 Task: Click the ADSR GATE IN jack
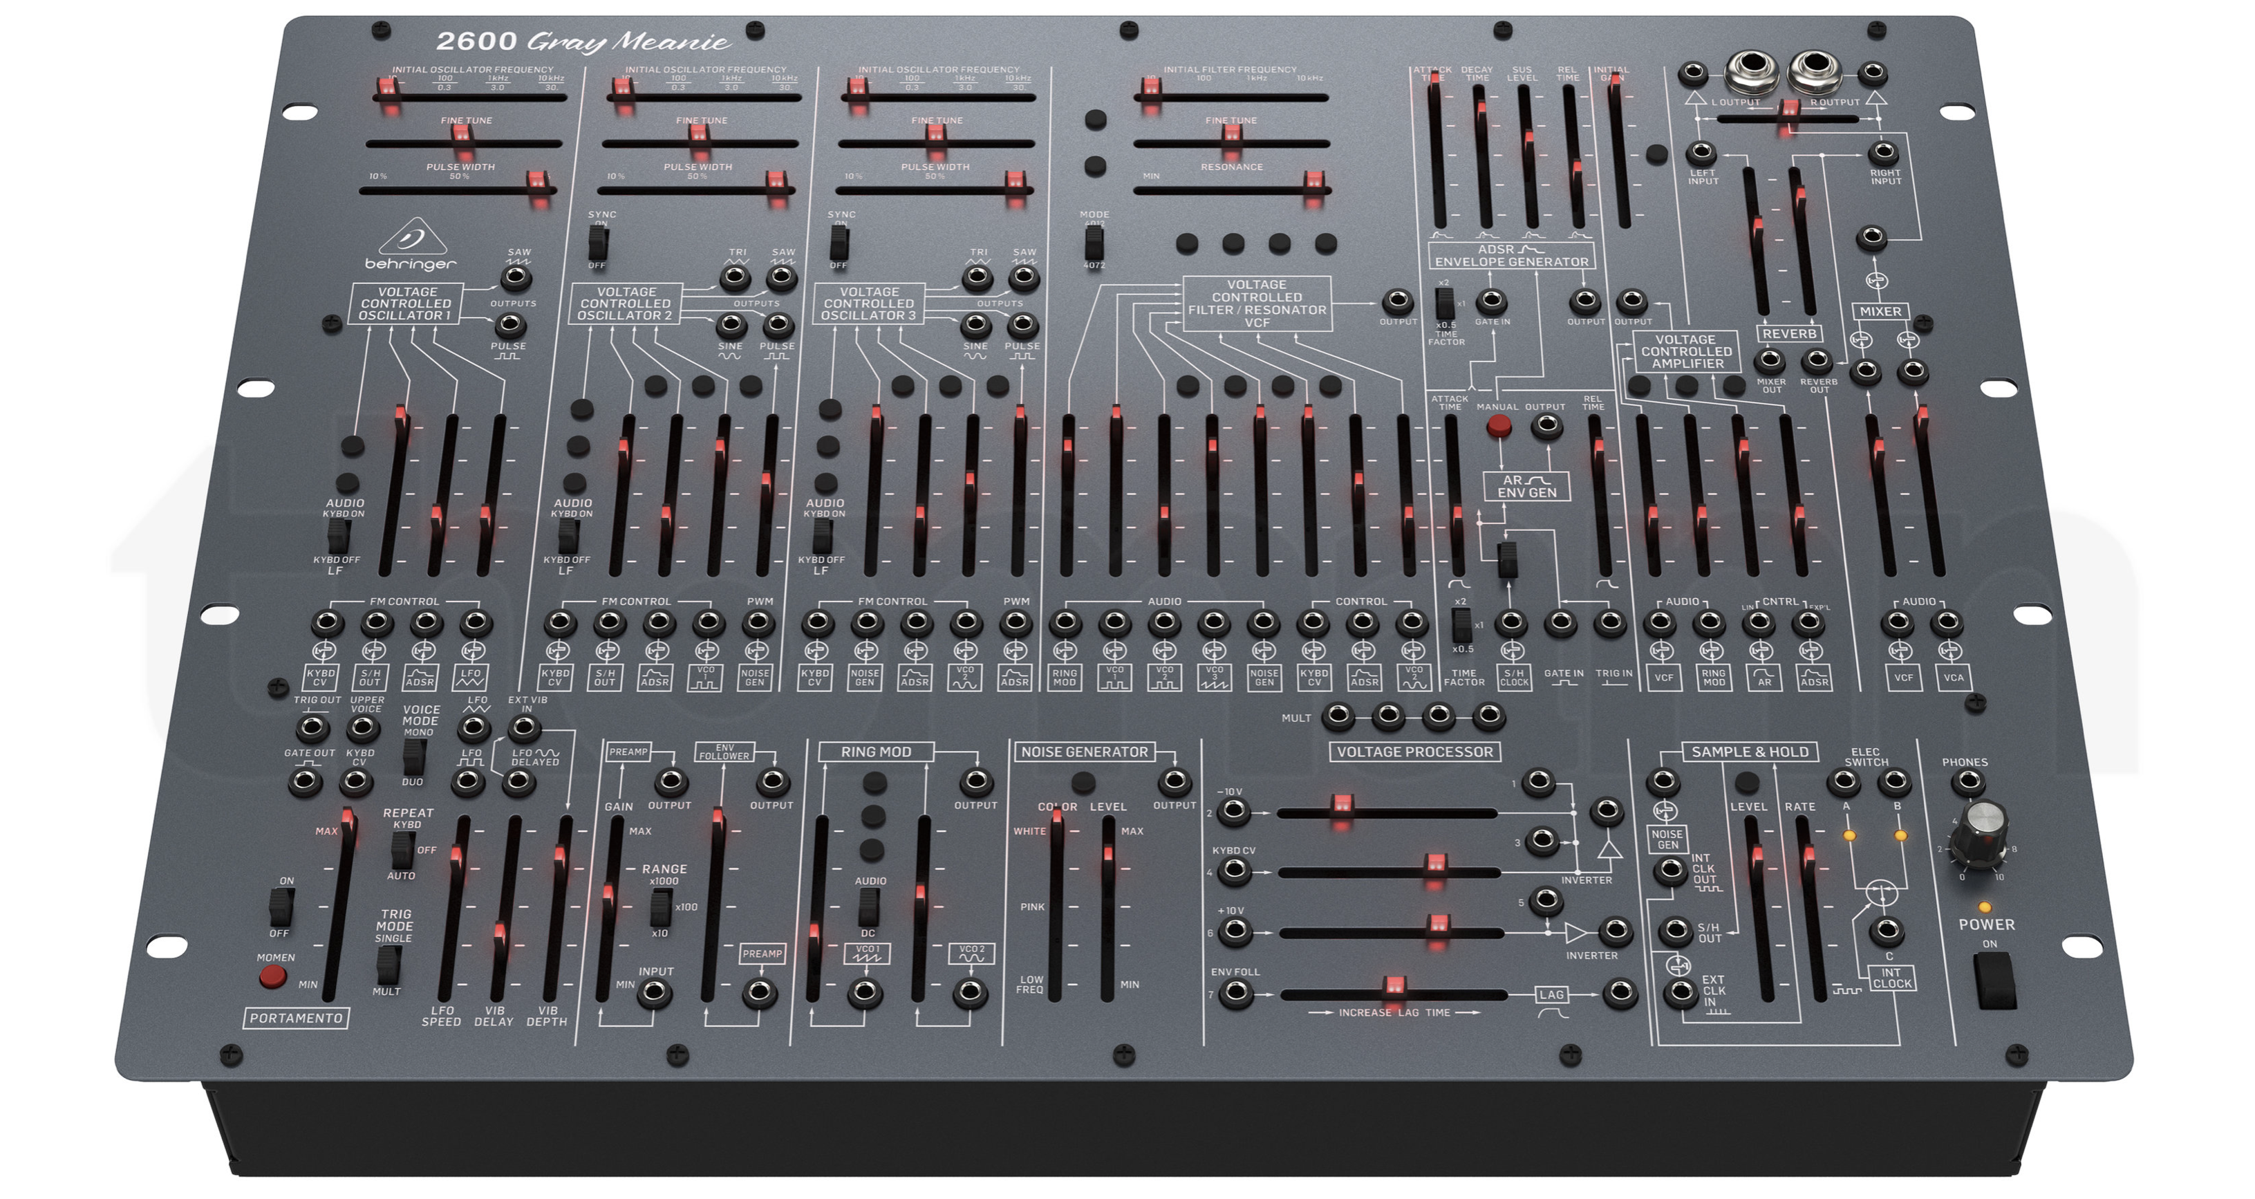(1491, 302)
